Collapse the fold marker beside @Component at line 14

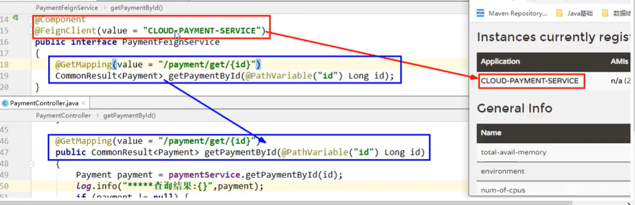point(31,19)
